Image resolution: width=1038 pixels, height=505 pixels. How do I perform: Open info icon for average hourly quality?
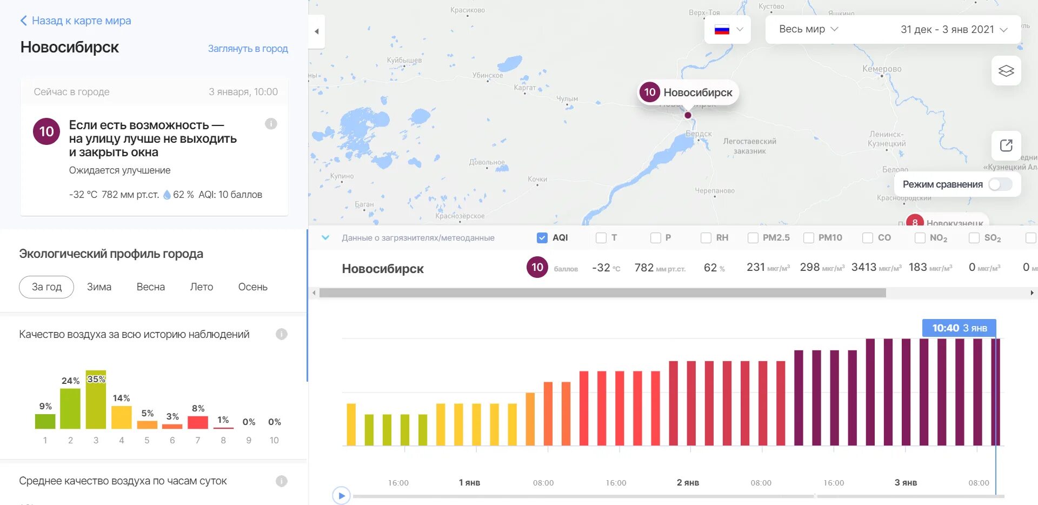tap(282, 481)
